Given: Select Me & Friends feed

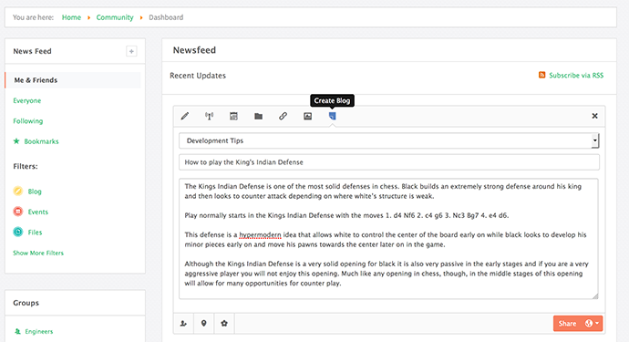Looking at the screenshot, I should point(73,80).
